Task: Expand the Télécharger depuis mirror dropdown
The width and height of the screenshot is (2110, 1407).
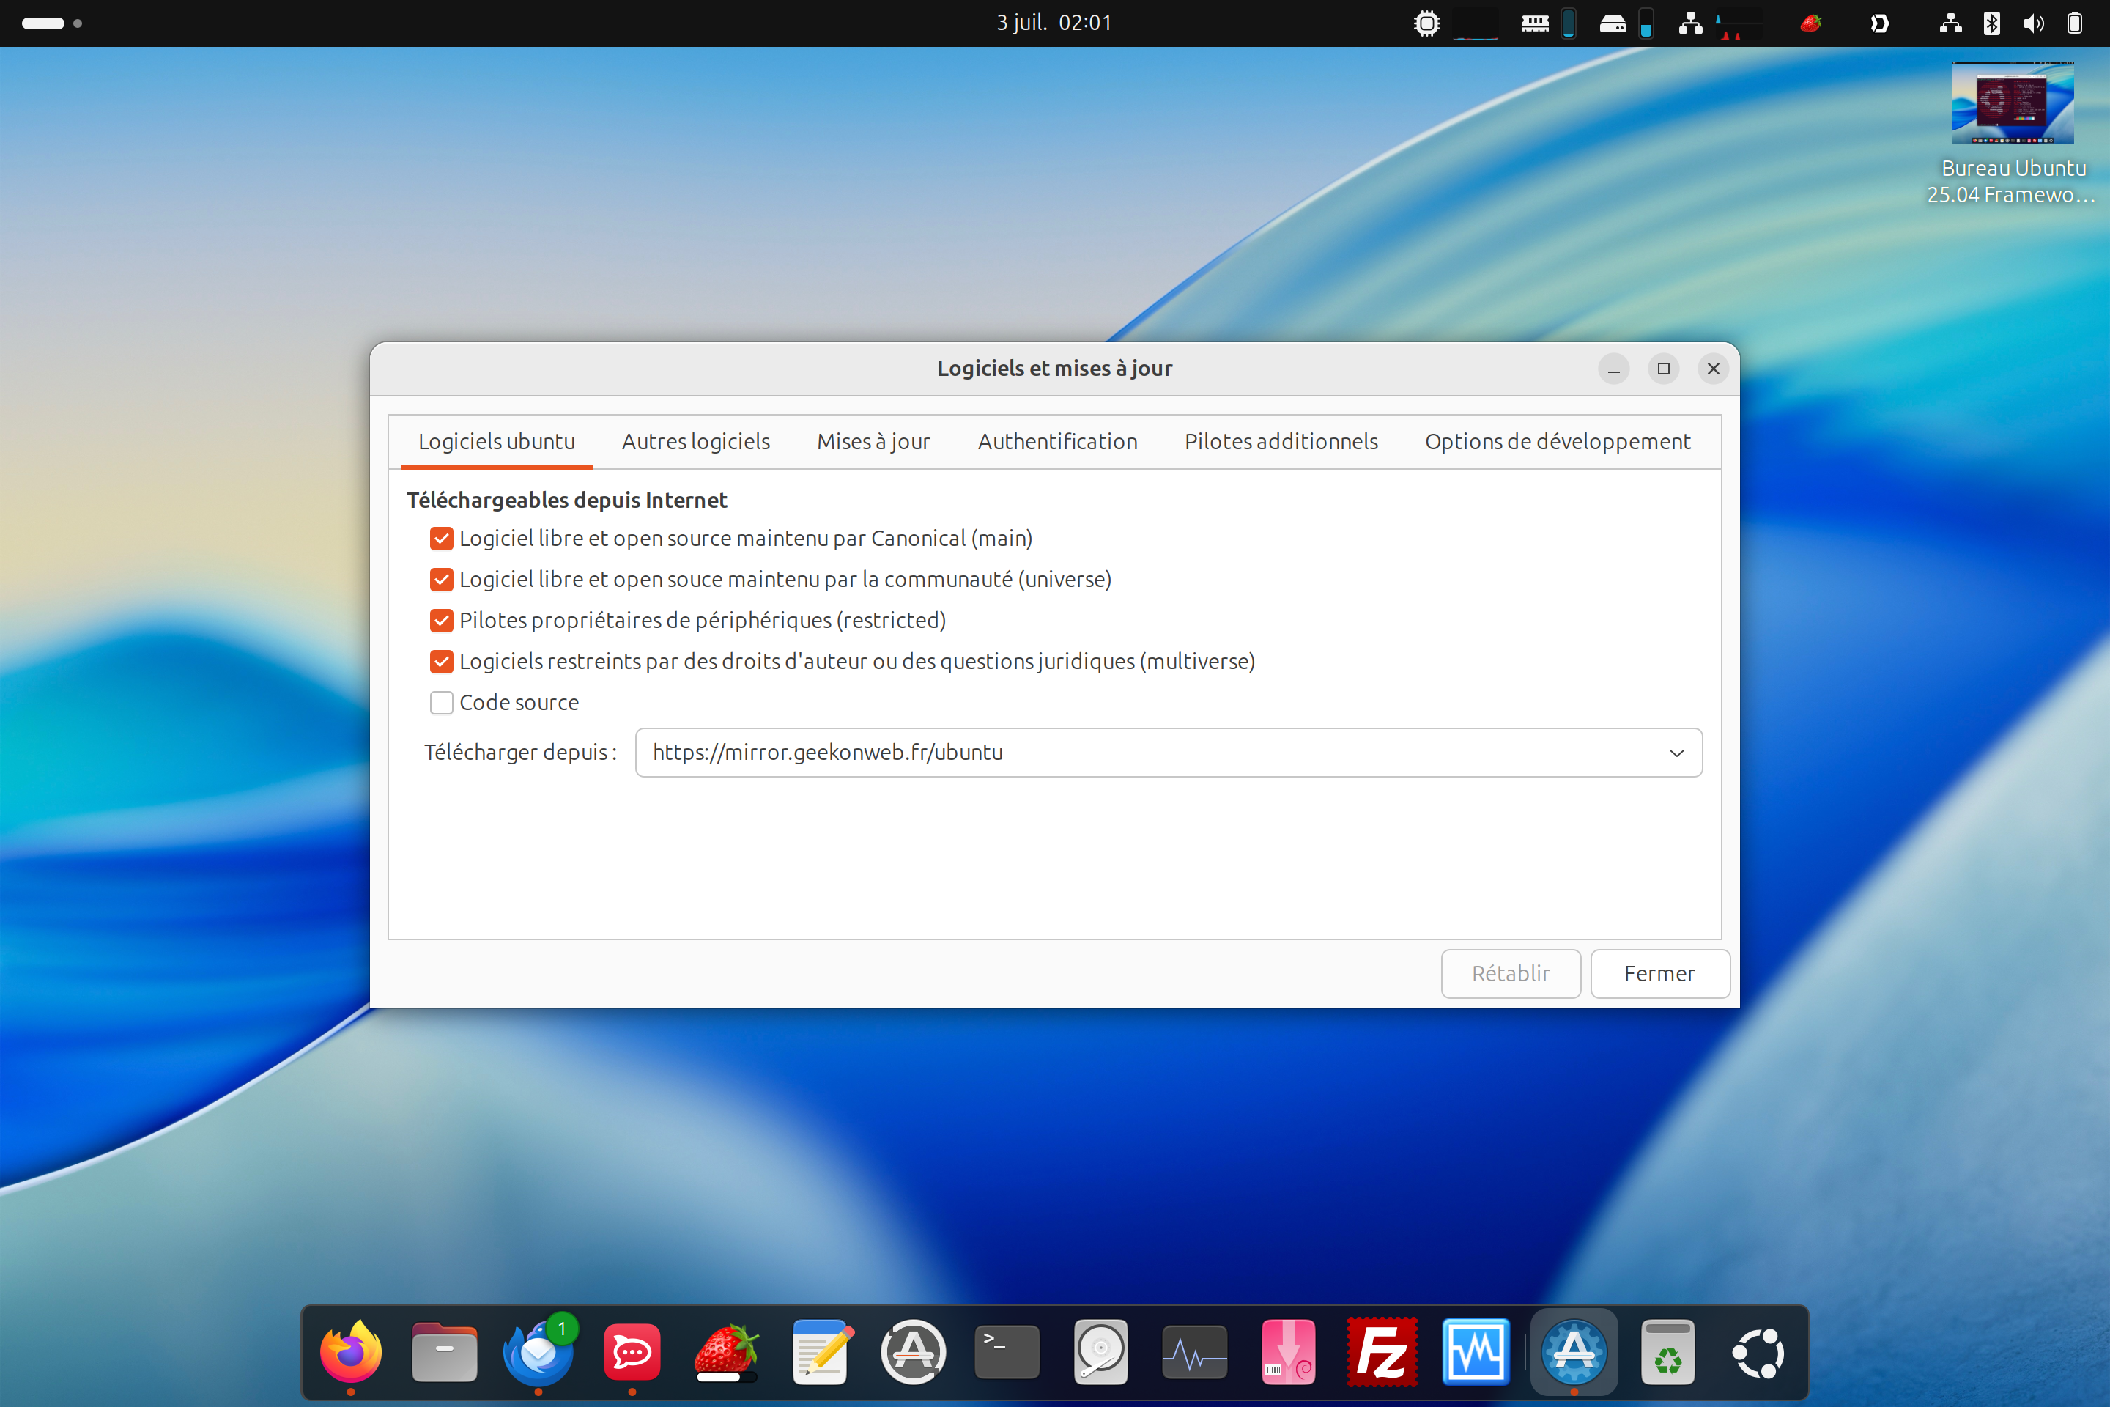Action: coord(1676,753)
